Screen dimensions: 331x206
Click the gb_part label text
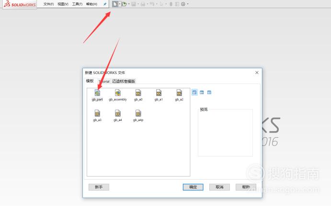97,99
